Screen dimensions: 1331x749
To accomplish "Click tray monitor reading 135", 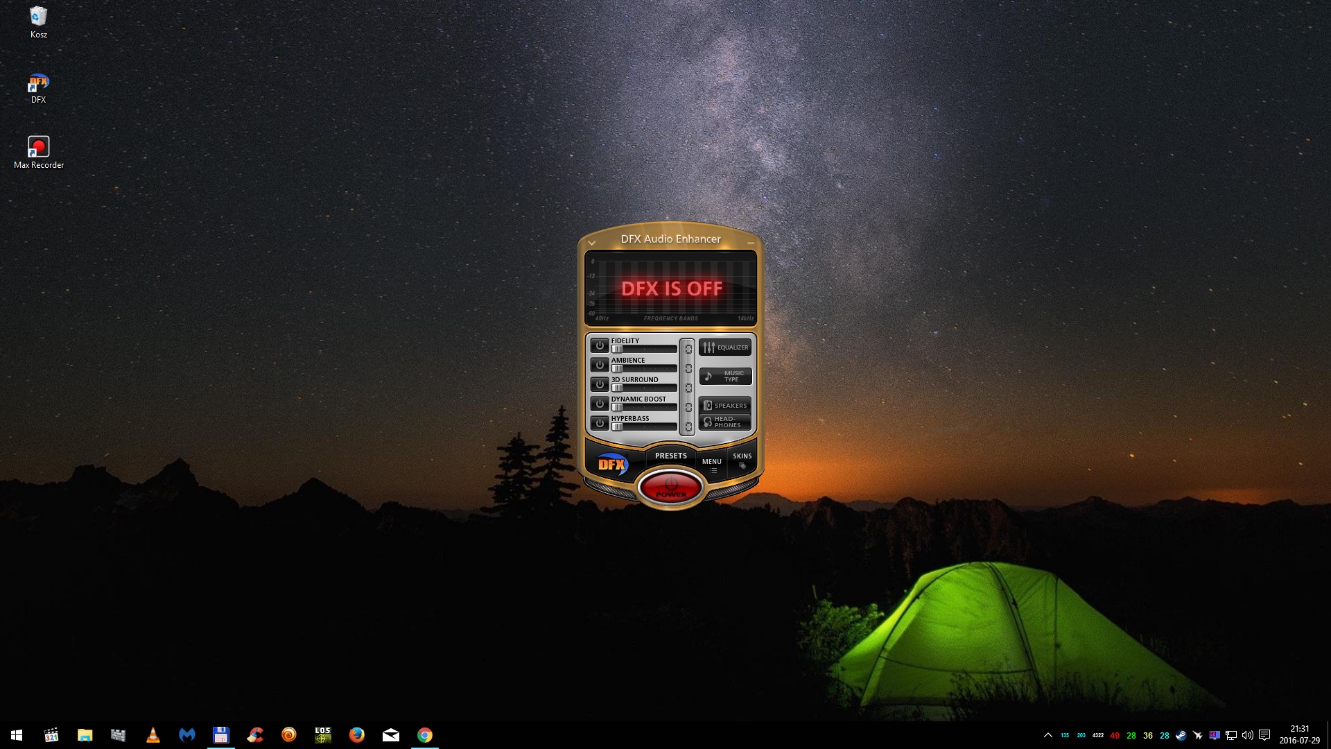I will [1065, 735].
